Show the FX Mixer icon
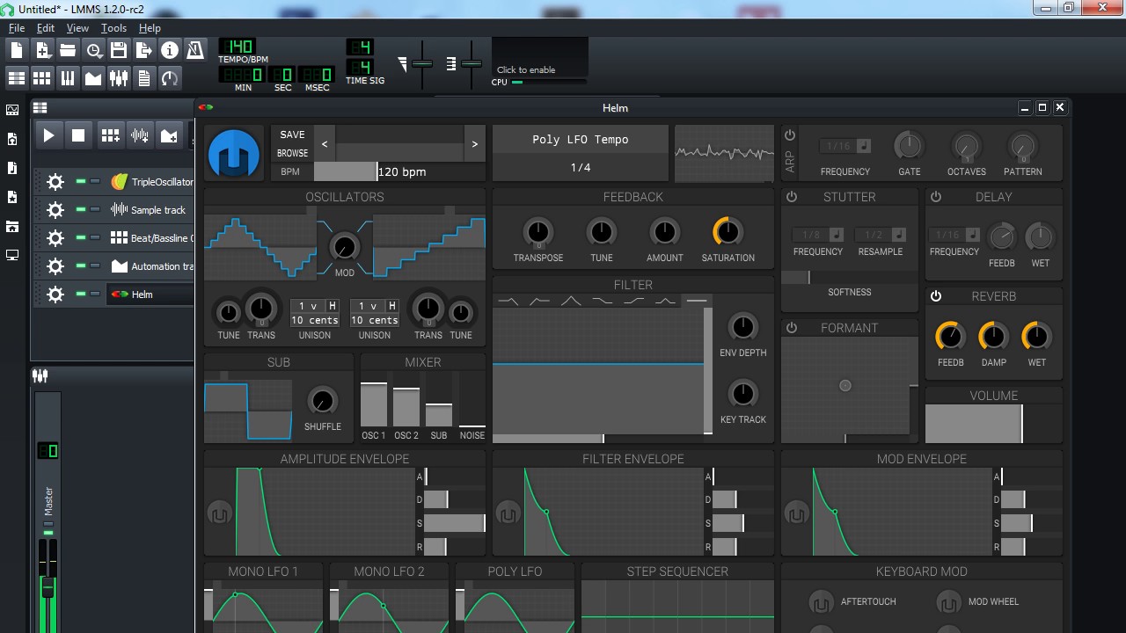1126x633 pixels. tap(119, 78)
